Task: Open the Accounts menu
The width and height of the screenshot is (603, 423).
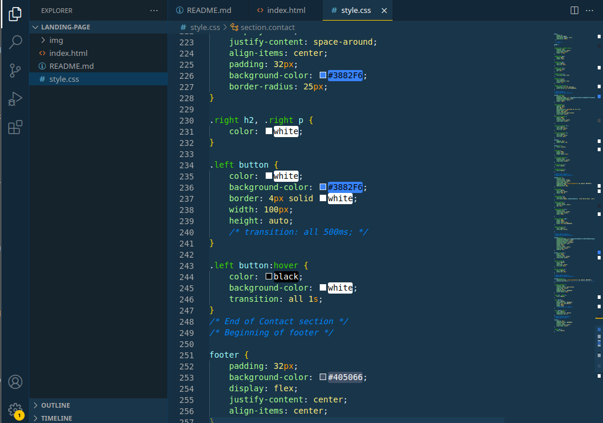Action: pyautogui.click(x=15, y=382)
